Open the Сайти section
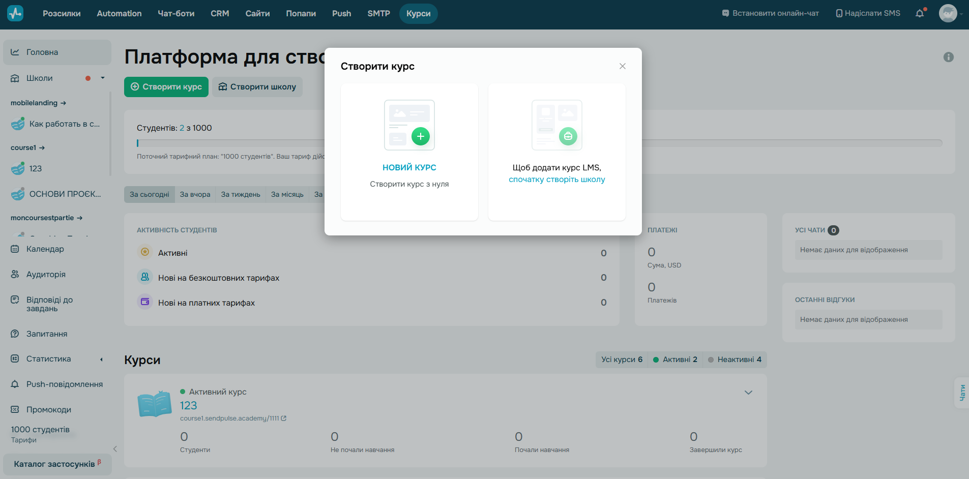Image resolution: width=969 pixels, height=479 pixels. (x=257, y=14)
